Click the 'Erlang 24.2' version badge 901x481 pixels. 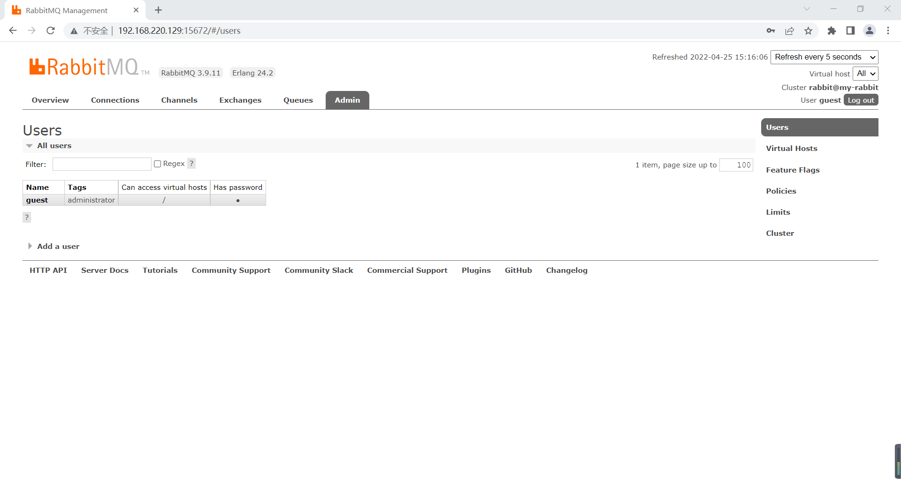coord(252,73)
